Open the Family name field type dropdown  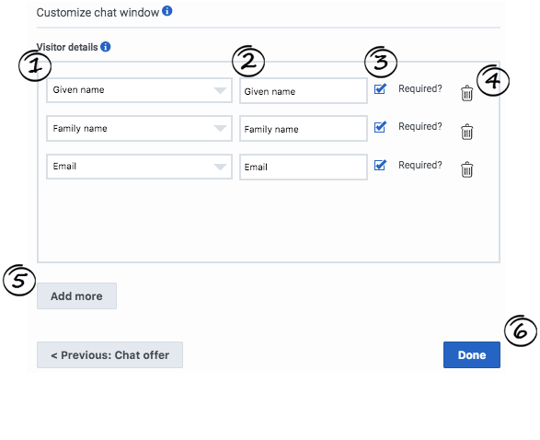tap(139, 129)
